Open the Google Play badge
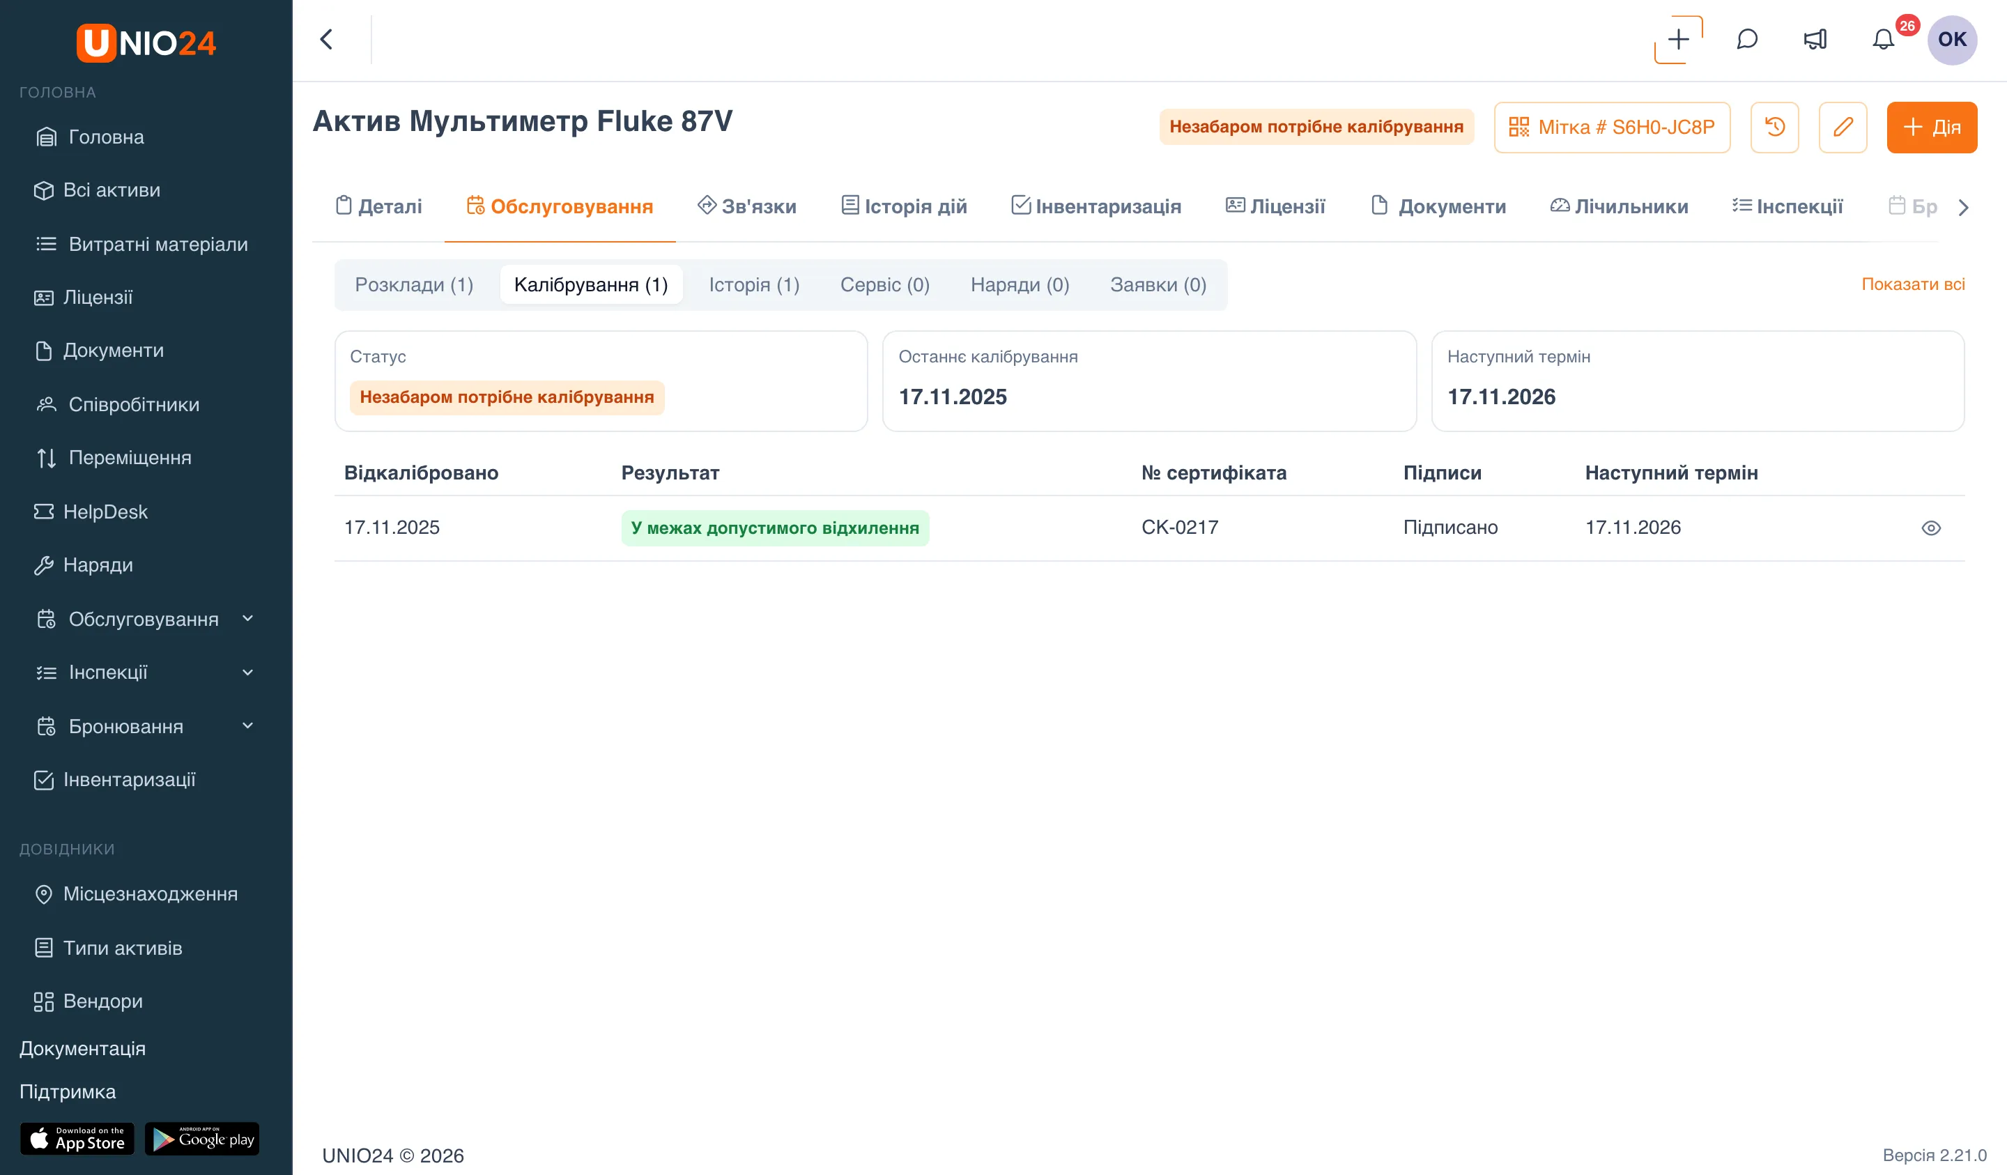Viewport: 2007px width, 1175px height. point(202,1139)
